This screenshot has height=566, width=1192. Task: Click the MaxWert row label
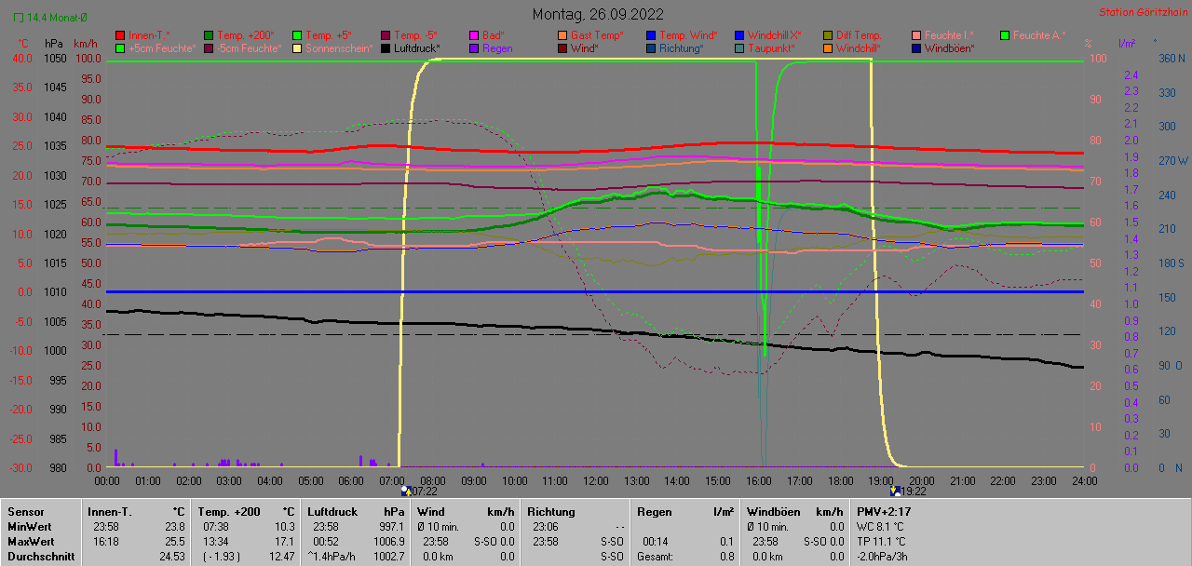coord(32,541)
